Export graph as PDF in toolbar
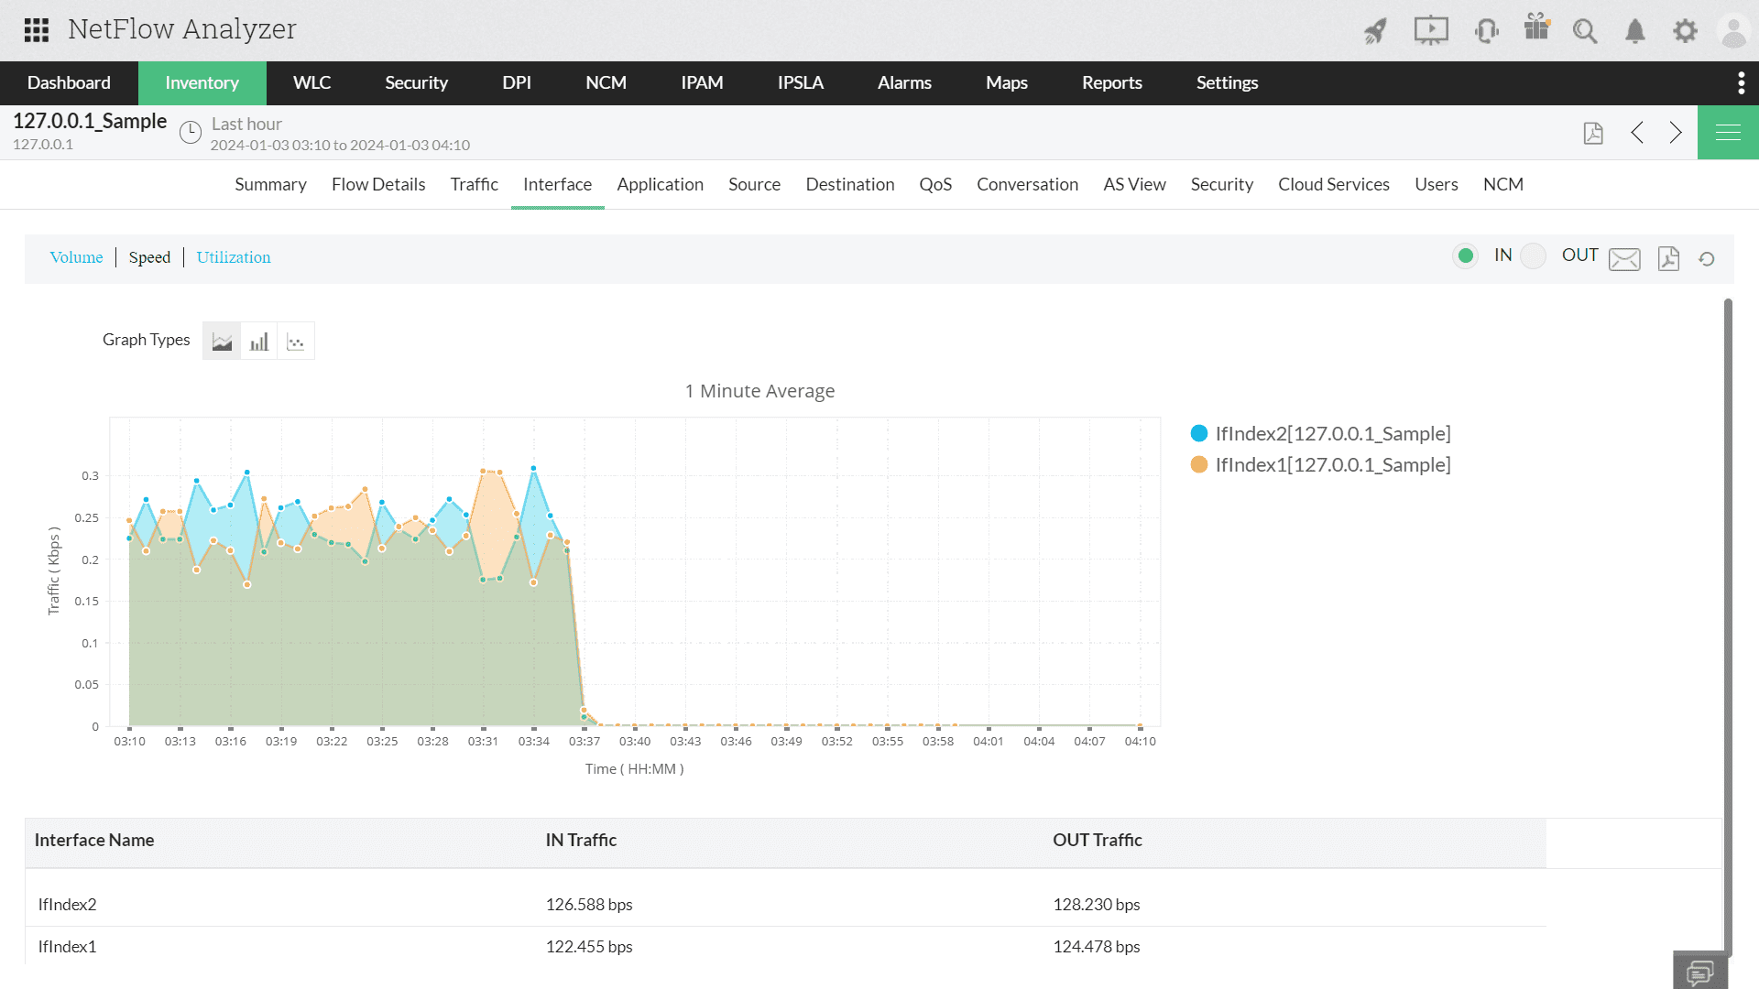 pos(1668,259)
